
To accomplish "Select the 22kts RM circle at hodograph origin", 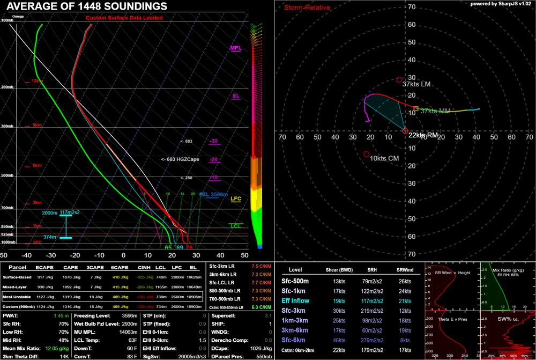I will coord(405,131).
